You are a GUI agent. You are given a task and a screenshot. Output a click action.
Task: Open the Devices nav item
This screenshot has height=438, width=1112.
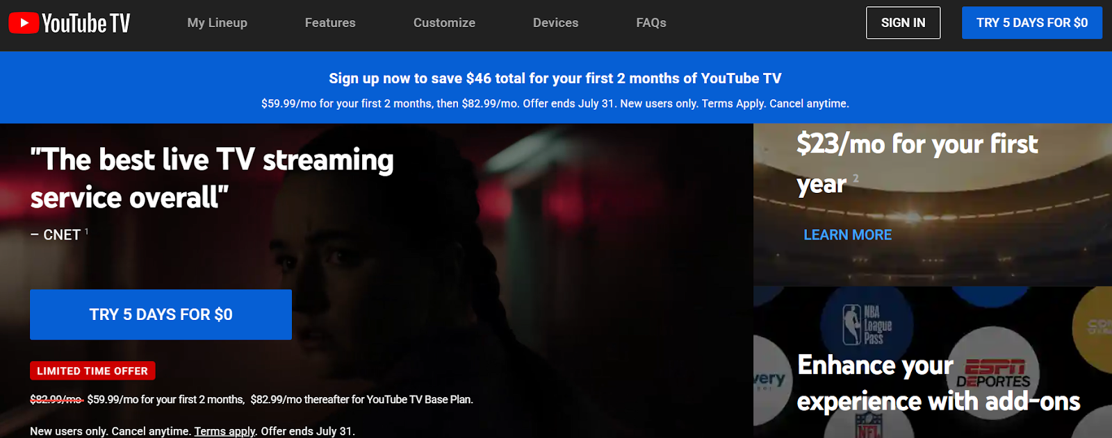pyautogui.click(x=555, y=23)
